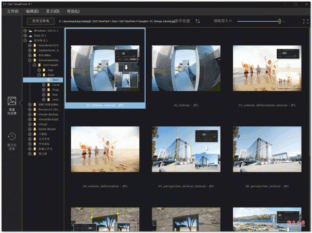Screen dimensions: 312x233
Task: Click the bigdatatools folder icon
Action: pyautogui.click(x=35, y=50)
